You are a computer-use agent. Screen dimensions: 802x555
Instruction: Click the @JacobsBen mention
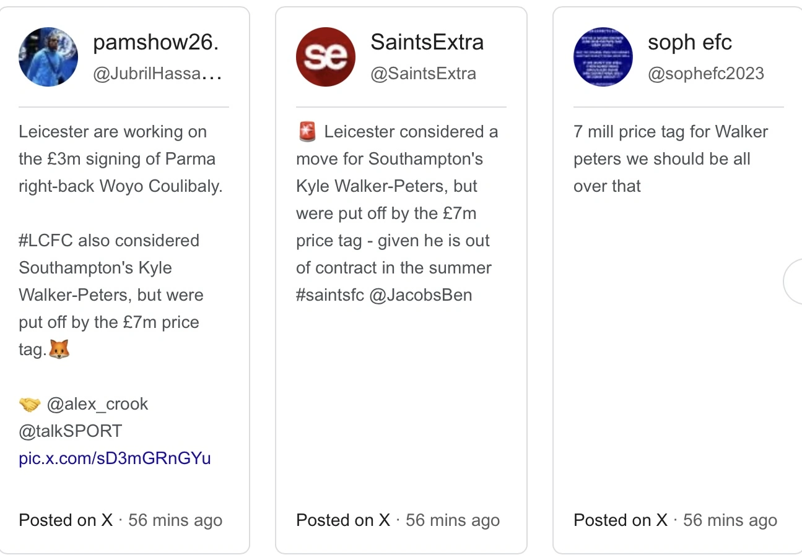tap(421, 295)
